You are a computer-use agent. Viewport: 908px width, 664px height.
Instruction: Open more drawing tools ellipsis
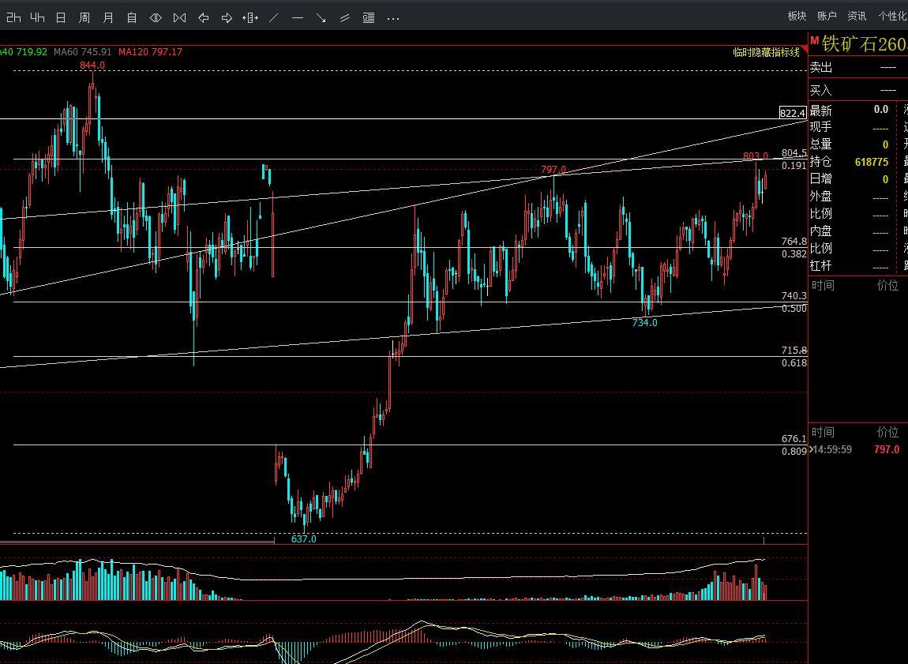point(393,18)
